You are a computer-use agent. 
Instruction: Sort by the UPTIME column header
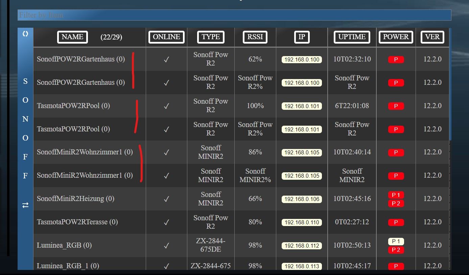[352, 37]
